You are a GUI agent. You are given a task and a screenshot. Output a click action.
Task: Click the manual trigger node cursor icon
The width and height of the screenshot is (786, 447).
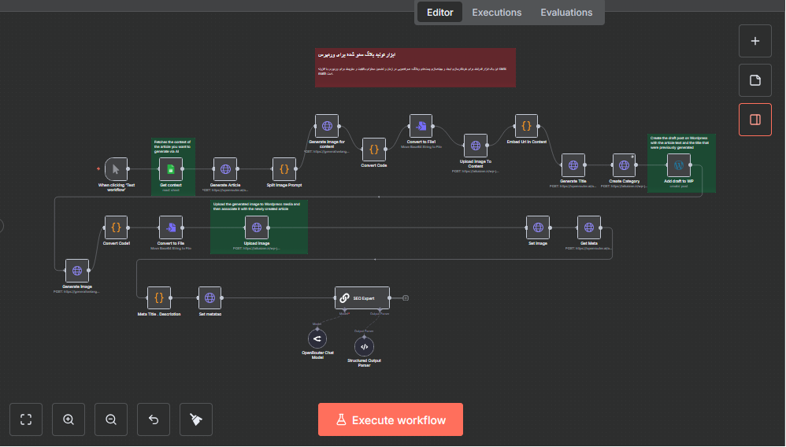(116, 168)
